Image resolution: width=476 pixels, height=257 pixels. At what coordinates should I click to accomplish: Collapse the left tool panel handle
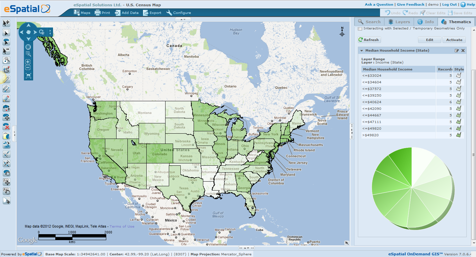(x=15, y=134)
